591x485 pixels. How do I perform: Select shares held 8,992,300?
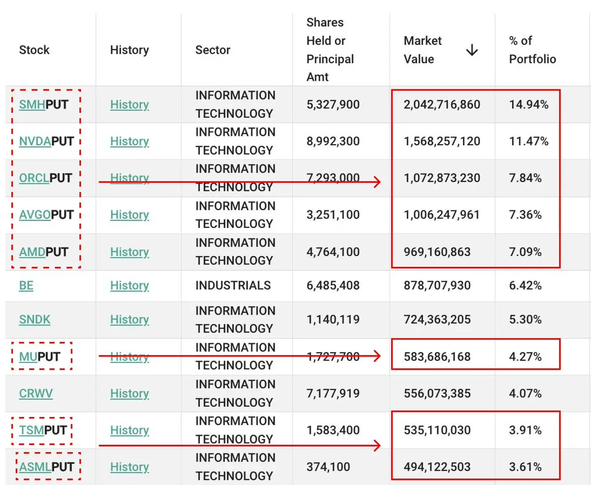[333, 141]
